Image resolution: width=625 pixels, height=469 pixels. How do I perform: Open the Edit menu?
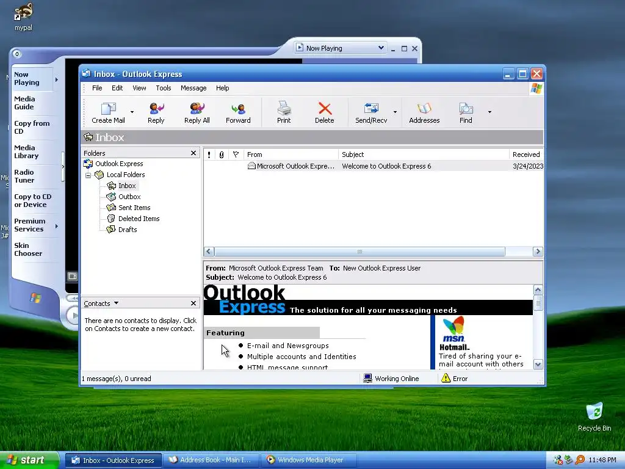[117, 88]
